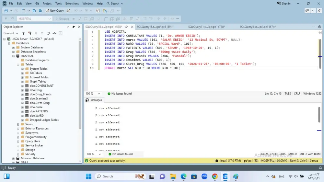Image resolution: width=324 pixels, height=182 pixels.
Task: Collapse the HOSPITAL database node
Action: 13,56
